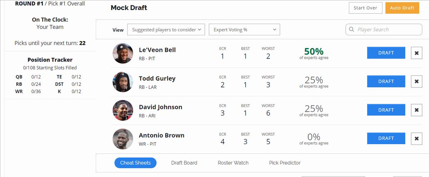Viewport: 429px width, 177px height.
Task: Go to the Pick Predictor tab
Action: point(285,163)
